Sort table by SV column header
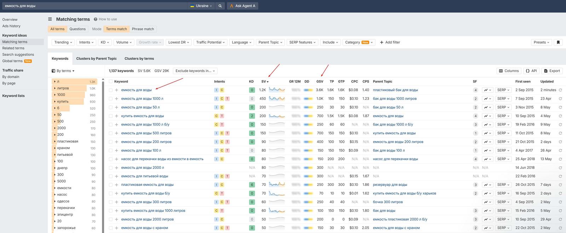The width and height of the screenshot is (566, 233). (265, 81)
